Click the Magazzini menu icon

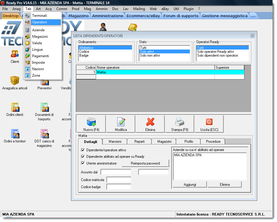[x=27, y=37]
